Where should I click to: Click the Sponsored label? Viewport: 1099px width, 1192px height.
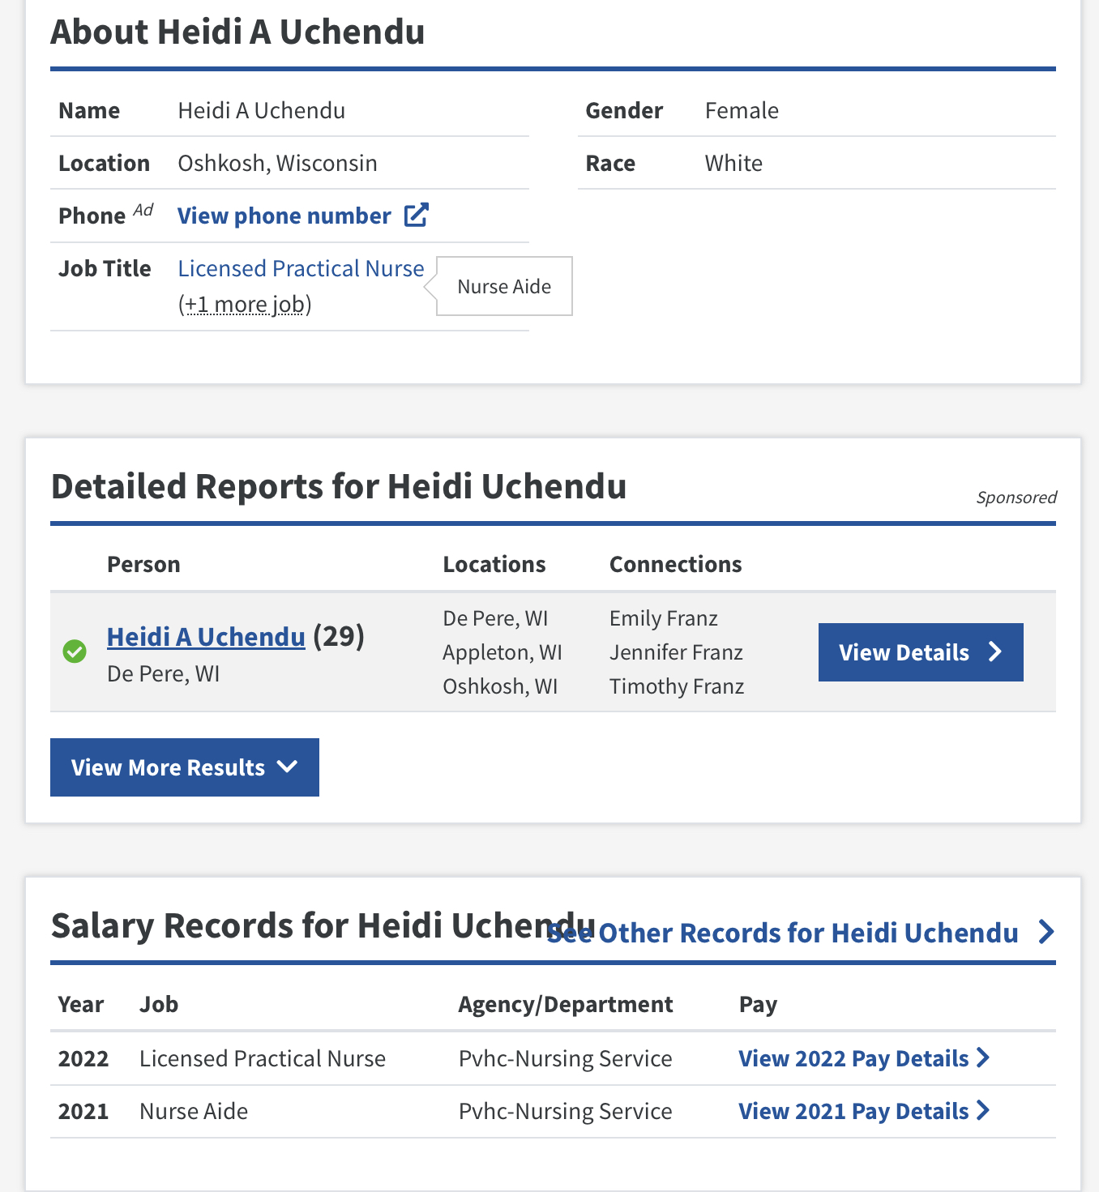point(1016,498)
